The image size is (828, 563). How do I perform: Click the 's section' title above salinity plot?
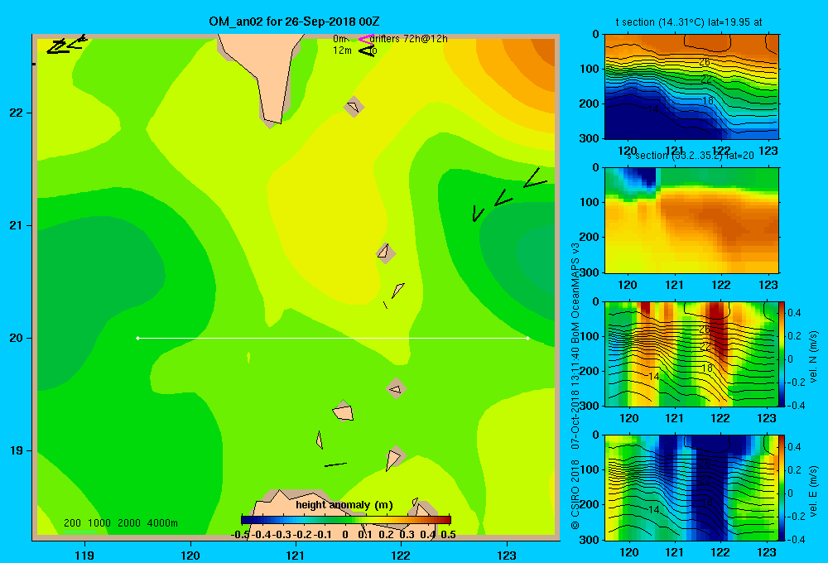[691, 156]
